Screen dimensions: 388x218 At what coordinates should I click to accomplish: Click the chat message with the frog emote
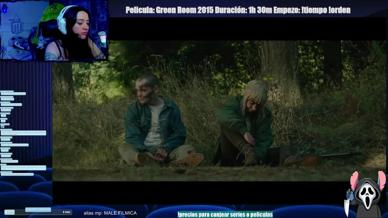[x=2, y=127]
